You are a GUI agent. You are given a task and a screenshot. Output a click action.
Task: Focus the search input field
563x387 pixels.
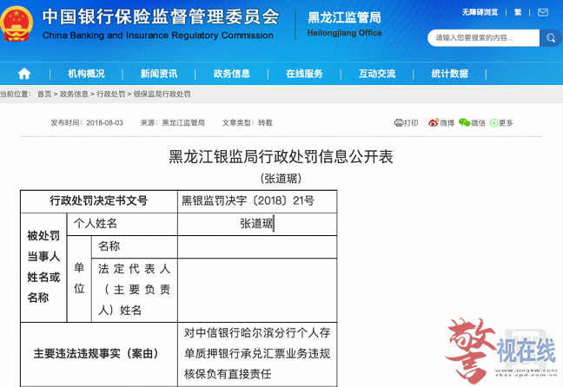tap(483, 37)
